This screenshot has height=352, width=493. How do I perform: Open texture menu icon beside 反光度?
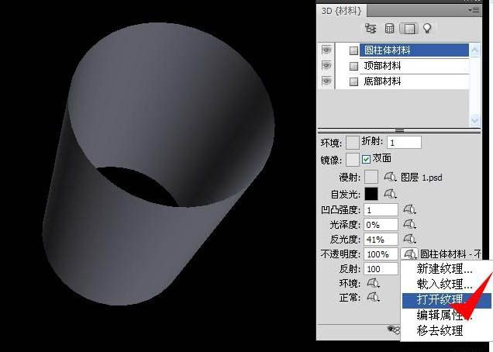click(410, 239)
